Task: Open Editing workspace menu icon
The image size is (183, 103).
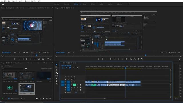Action: coord(80,4)
